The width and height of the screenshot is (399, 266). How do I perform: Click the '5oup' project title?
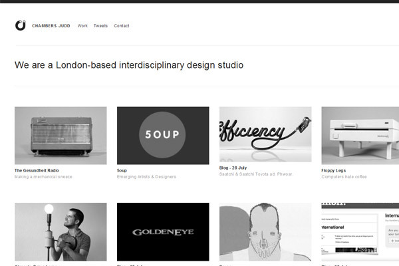coord(122,170)
